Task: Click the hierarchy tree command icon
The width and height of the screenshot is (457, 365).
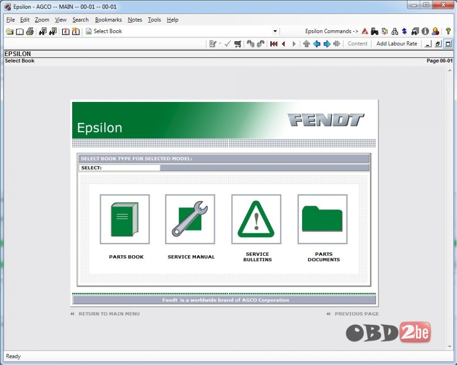Action: [x=395, y=31]
